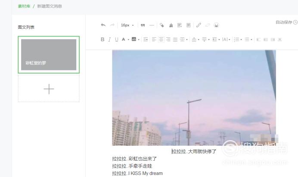298x177 pixels.
Task: Insert a hyperlink with the chain icon
Action: click(x=199, y=25)
